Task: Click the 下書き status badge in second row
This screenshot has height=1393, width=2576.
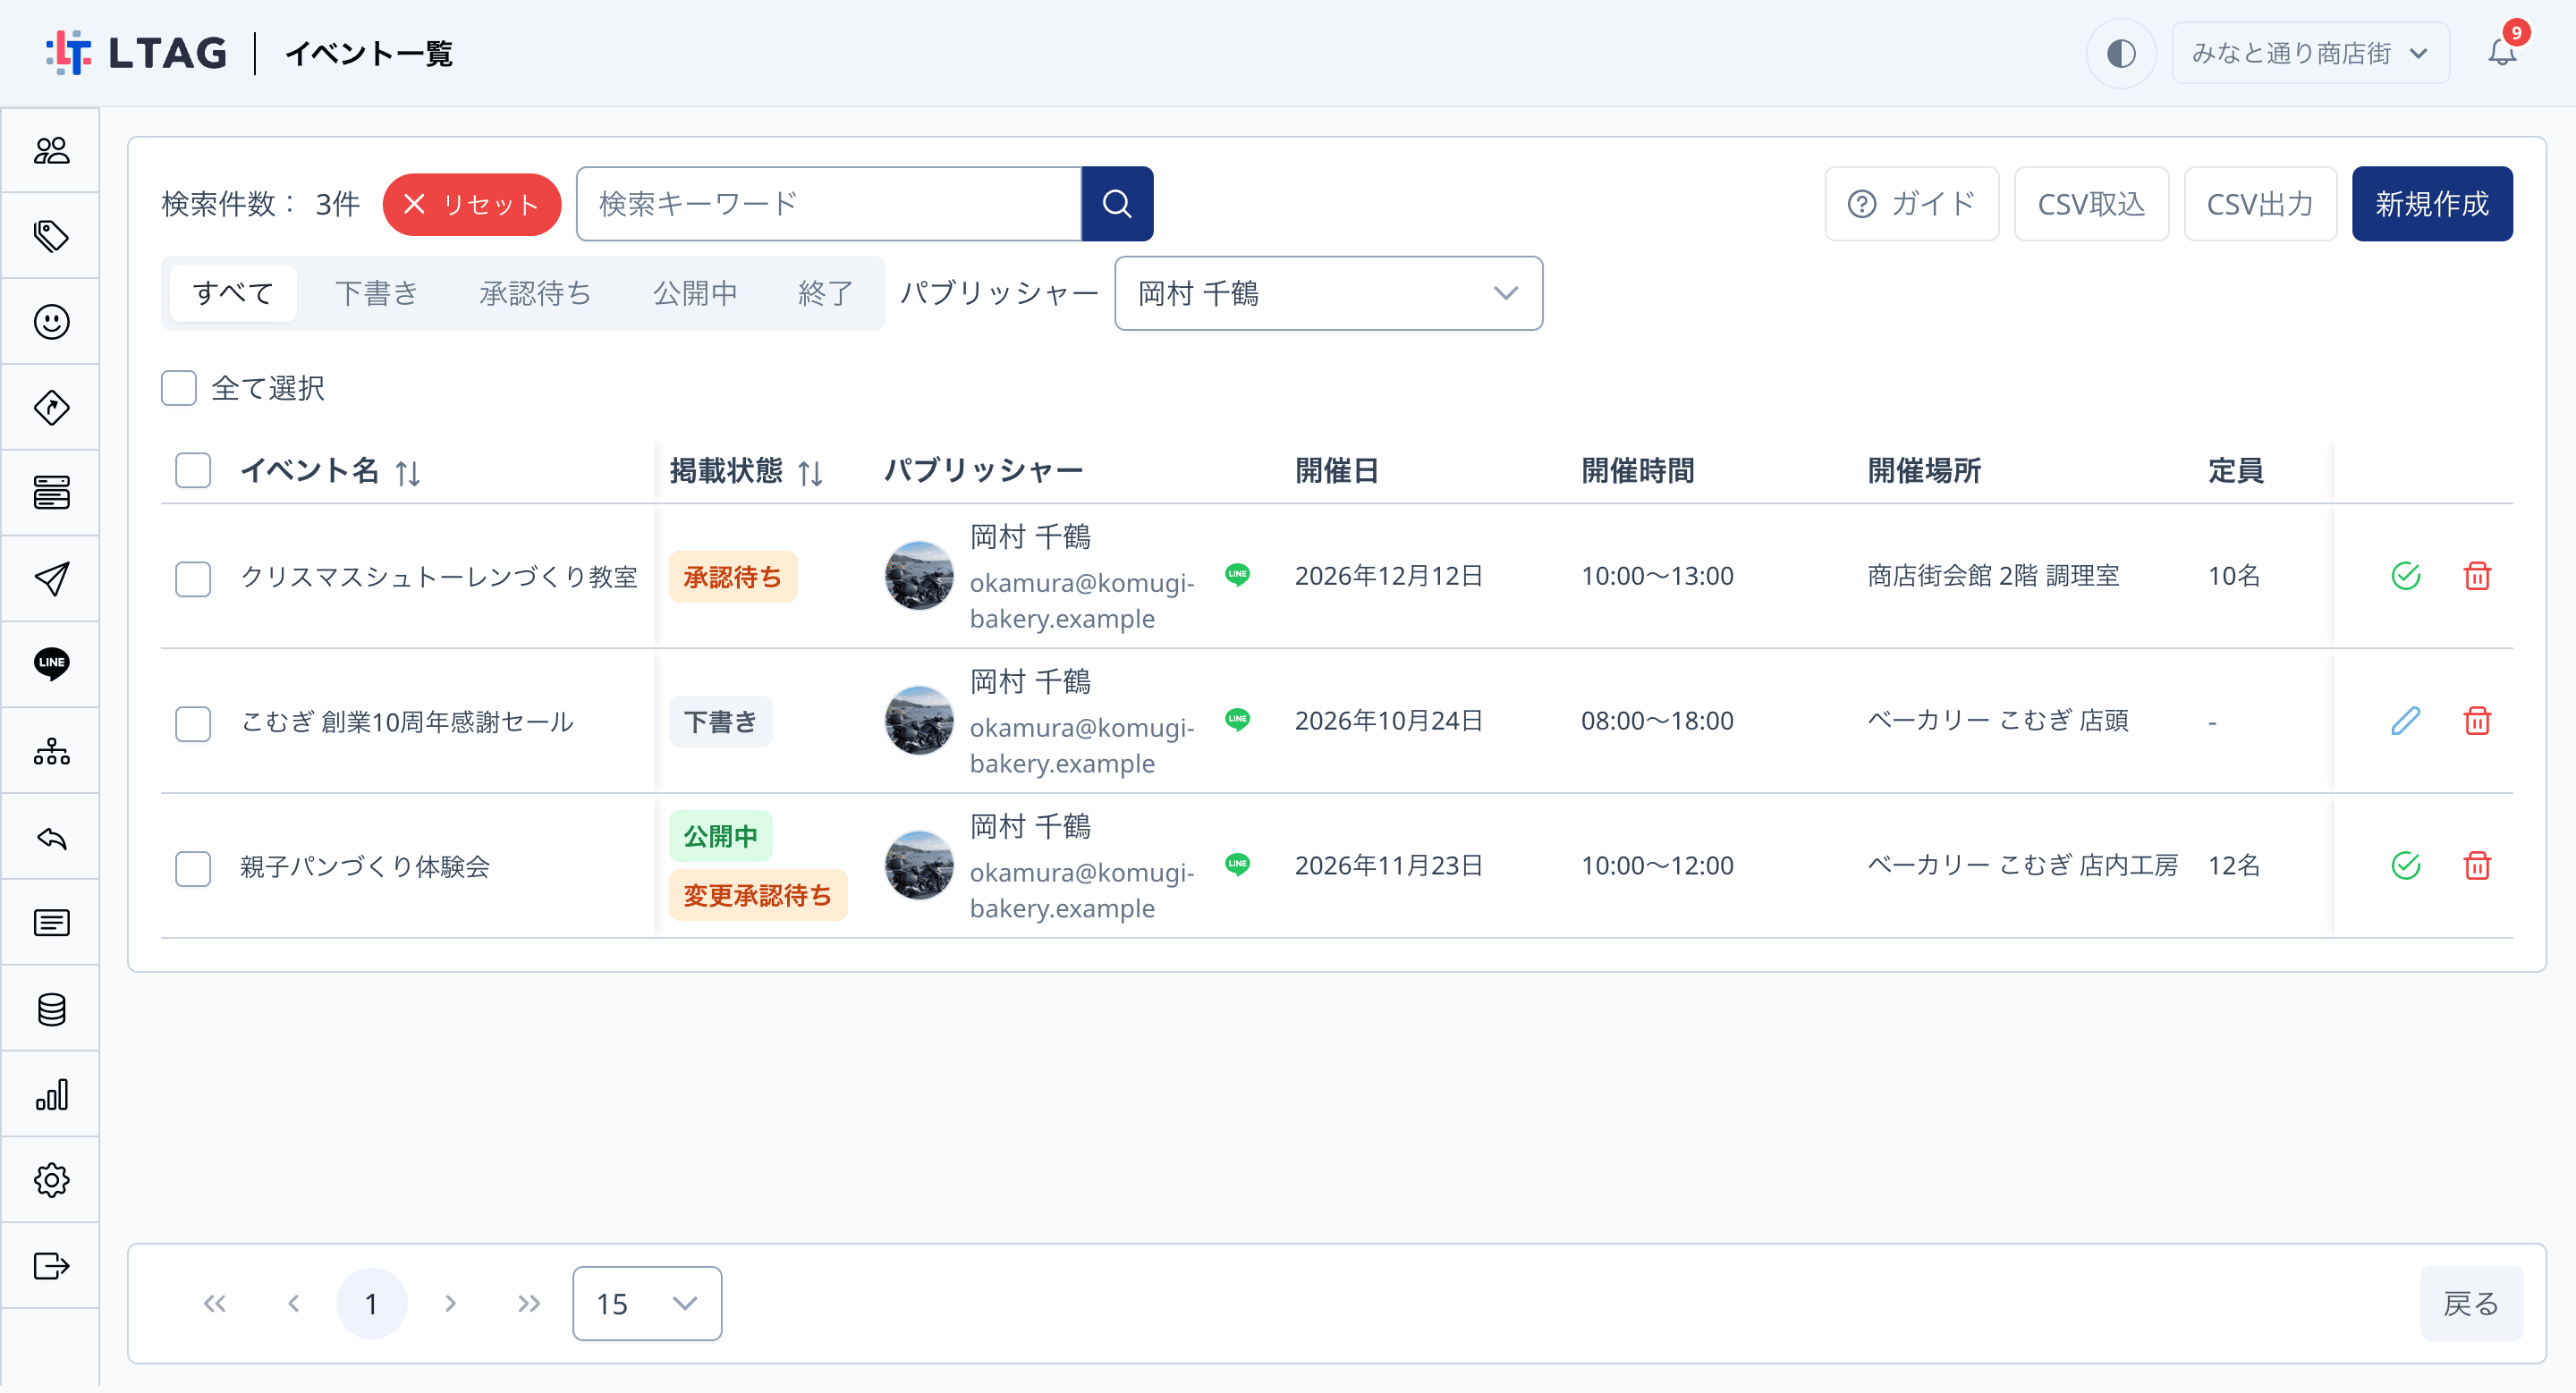Action: (720, 722)
